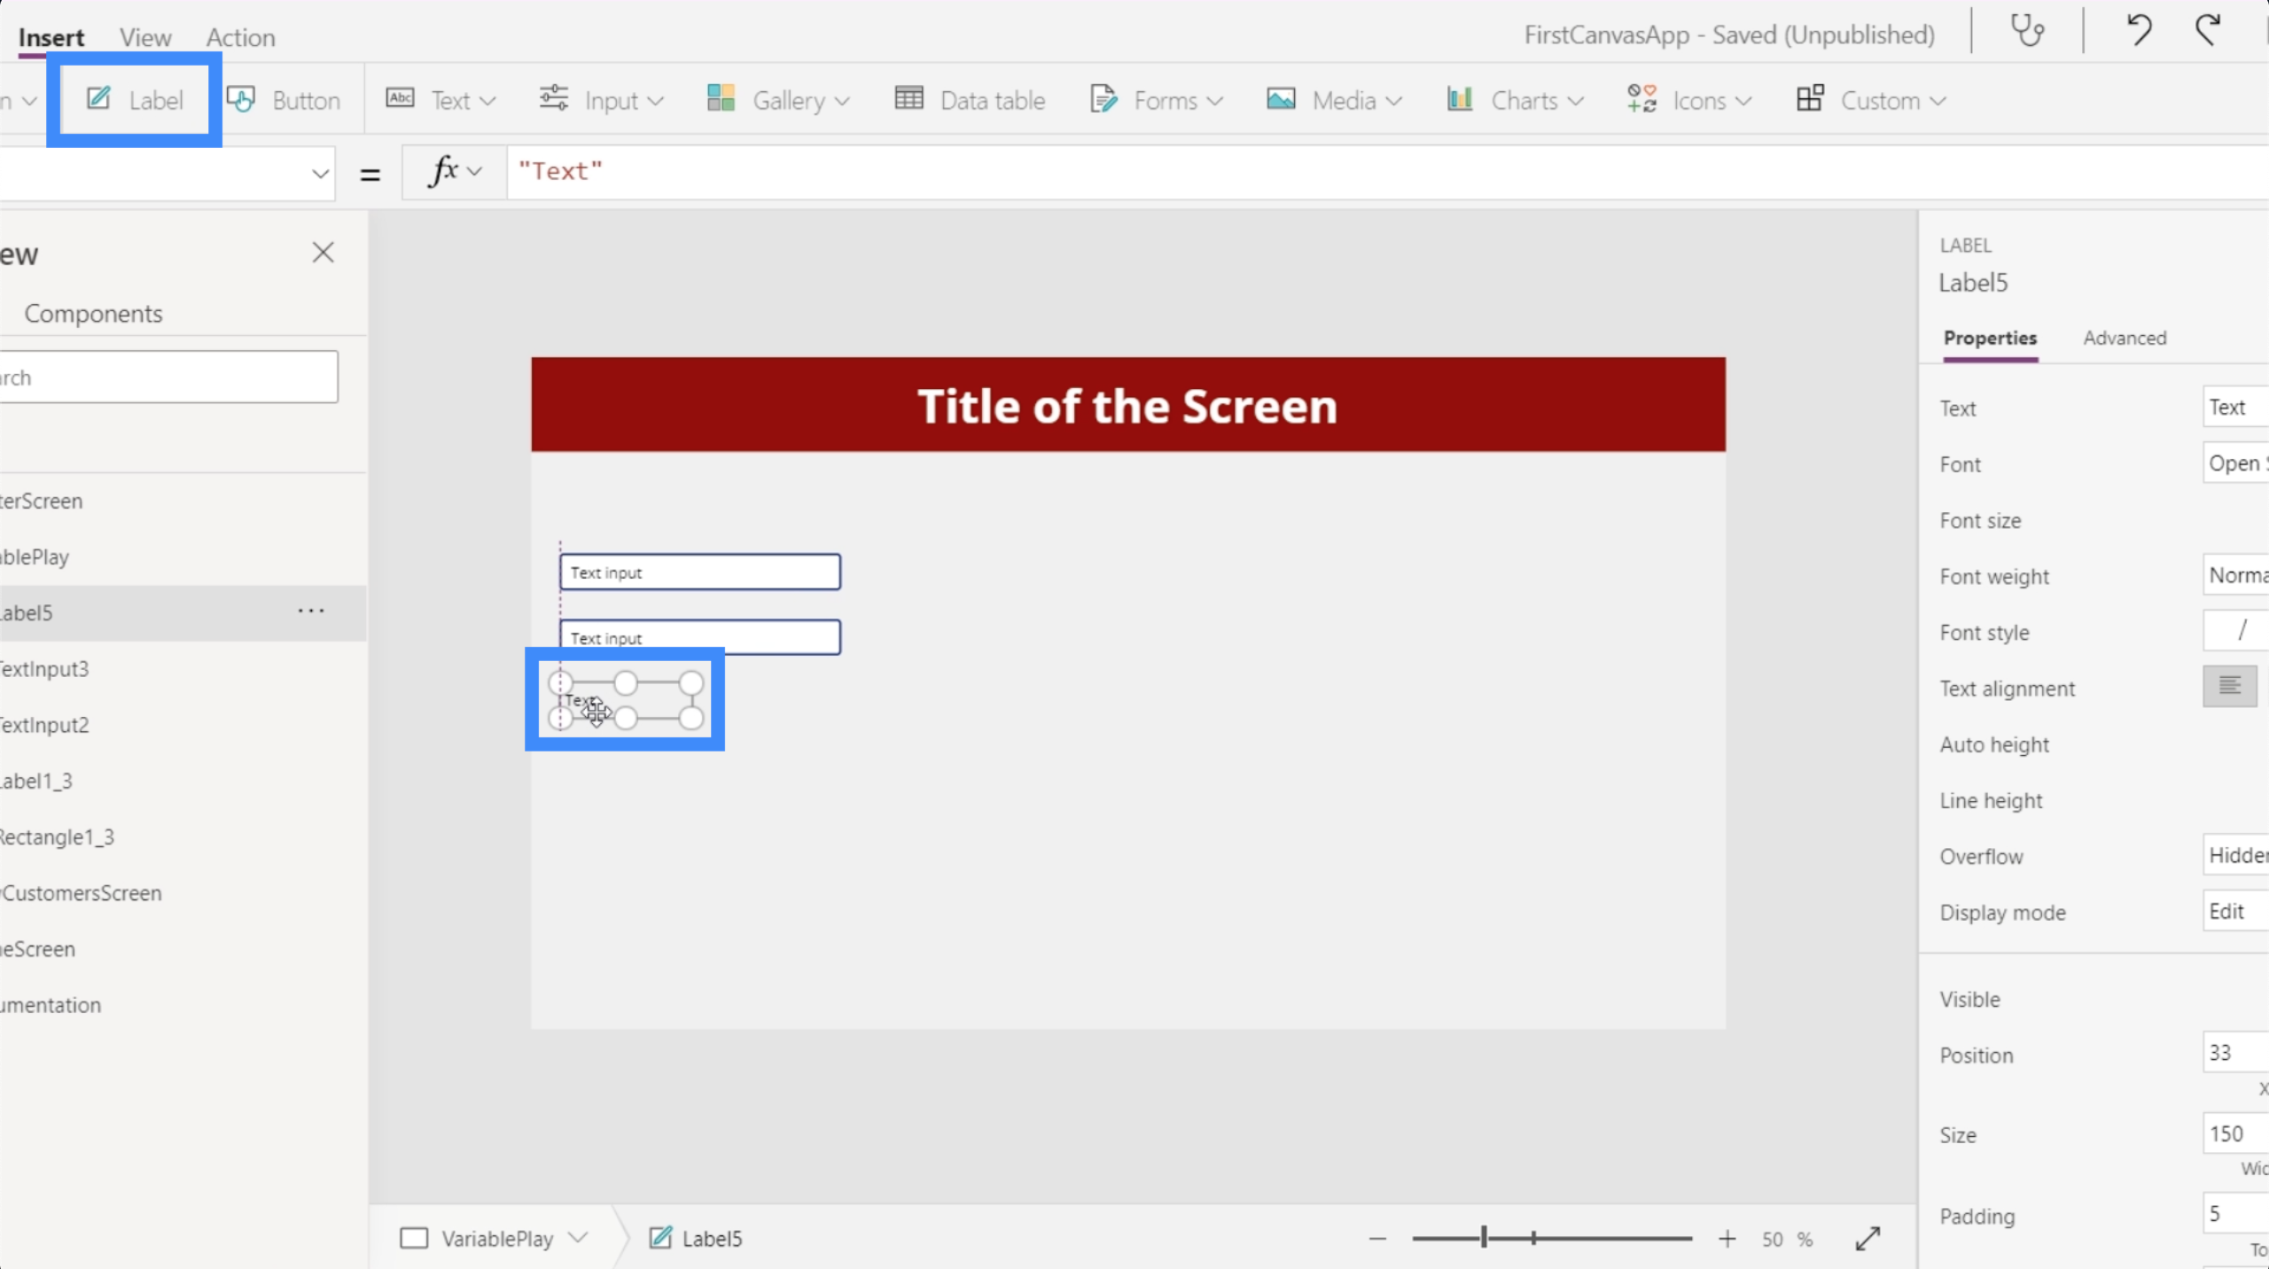Open the Icons dropdown
Image resolution: width=2269 pixels, height=1269 pixels.
click(1689, 100)
